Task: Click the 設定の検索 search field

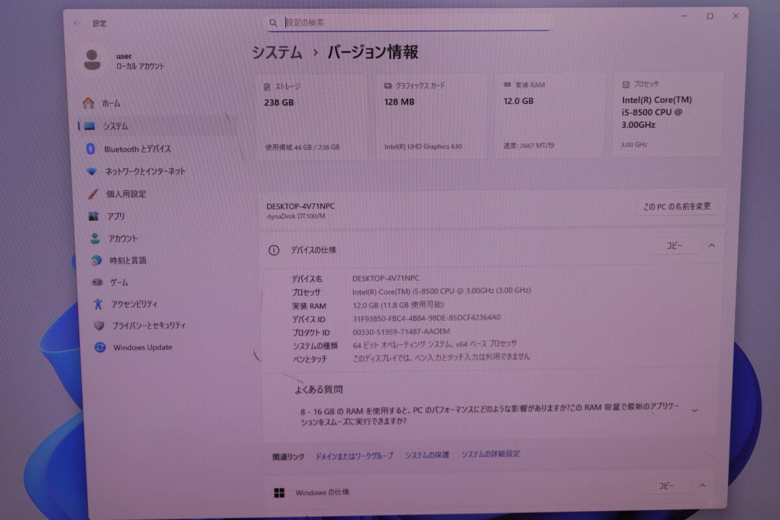Action: (408, 22)
